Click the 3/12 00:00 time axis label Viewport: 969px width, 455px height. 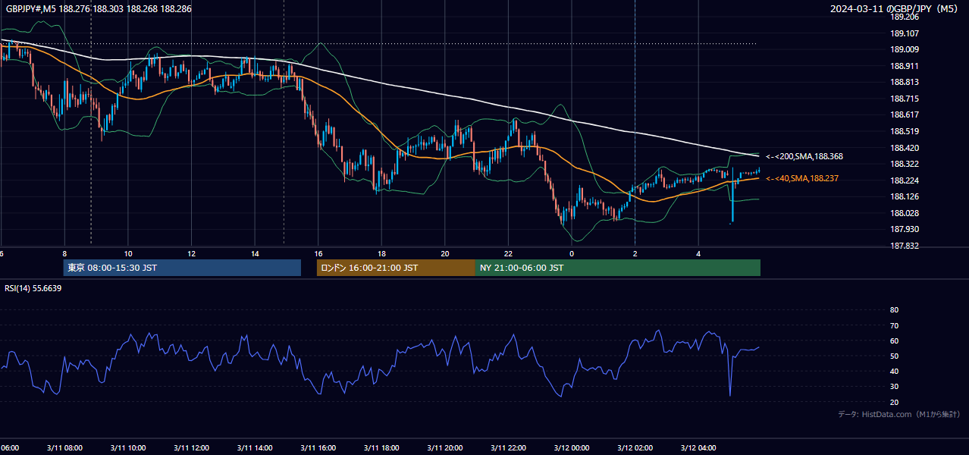click(572, 447)
